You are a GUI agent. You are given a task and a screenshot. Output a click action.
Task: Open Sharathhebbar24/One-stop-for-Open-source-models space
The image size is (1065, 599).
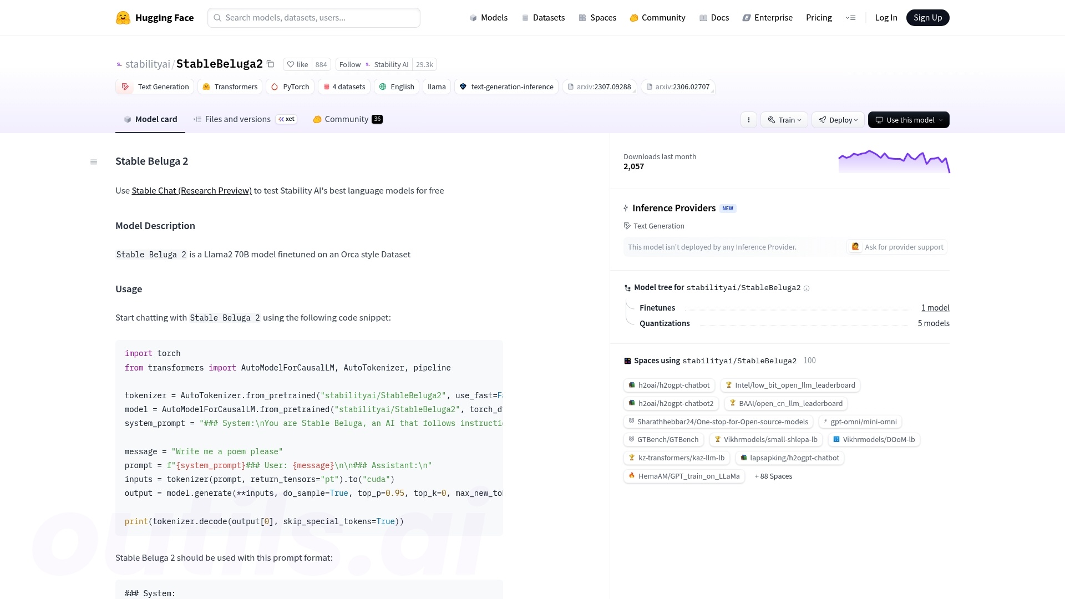coord(718,422)
